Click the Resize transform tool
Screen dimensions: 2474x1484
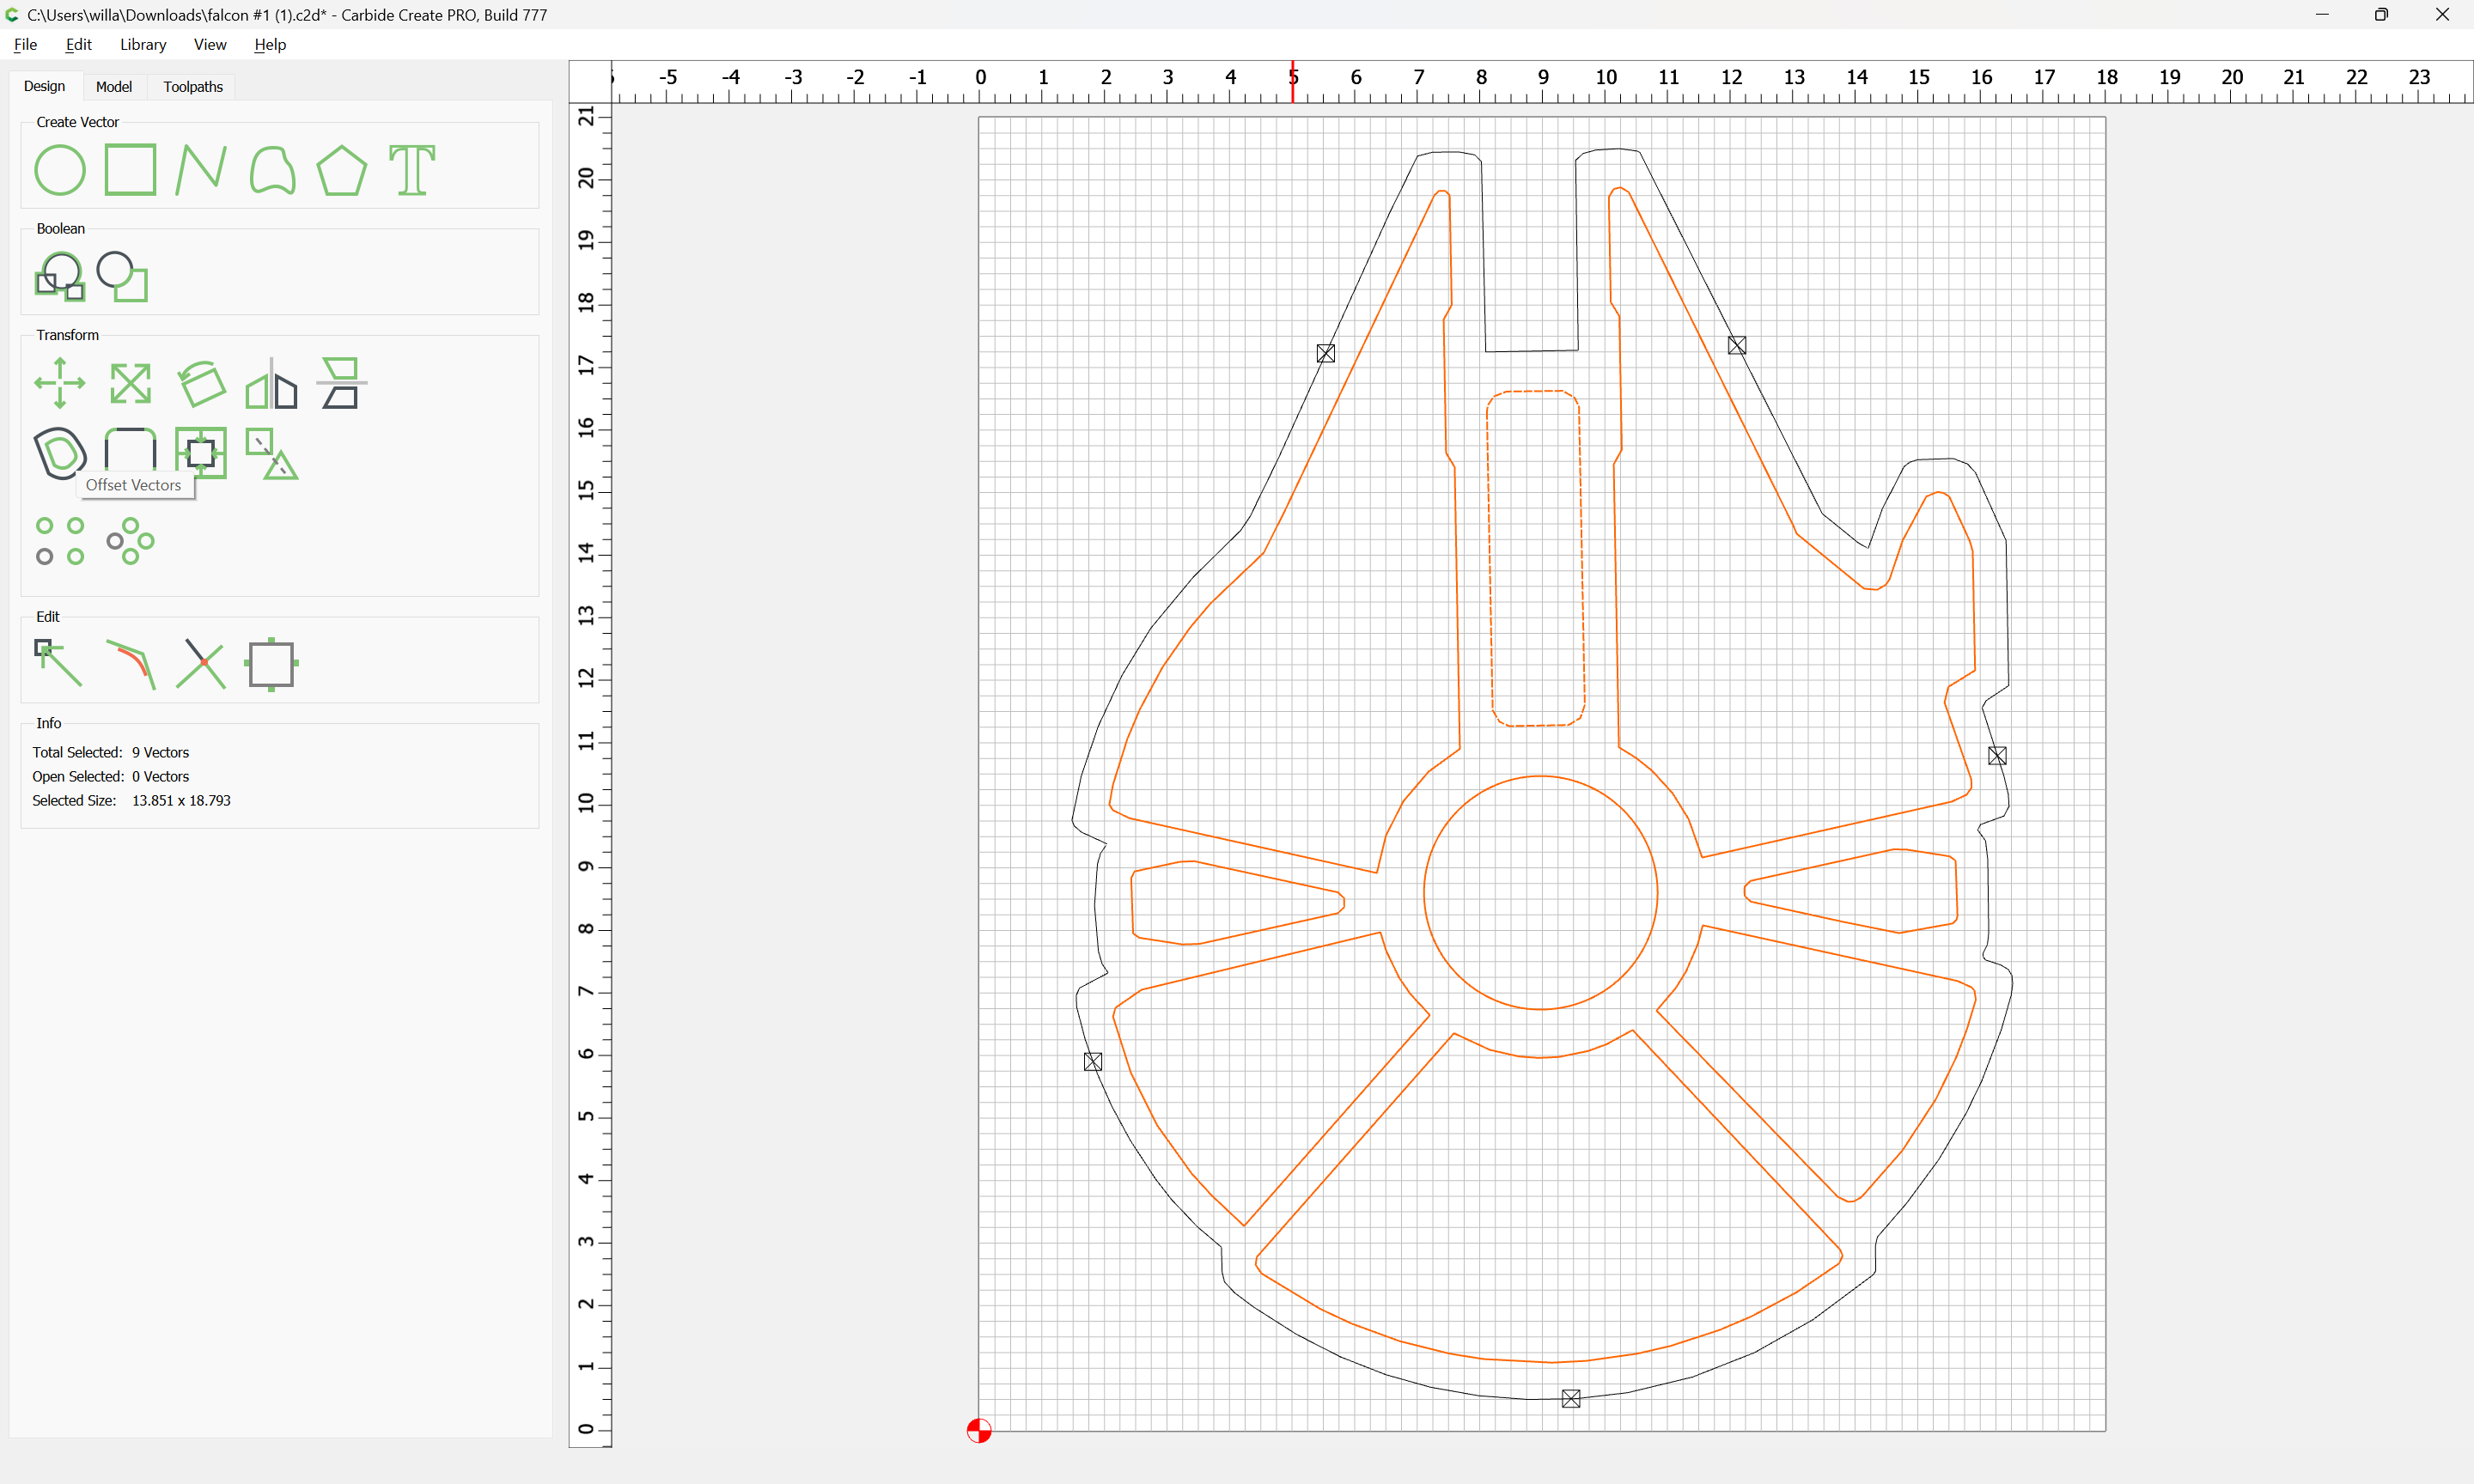130,383
